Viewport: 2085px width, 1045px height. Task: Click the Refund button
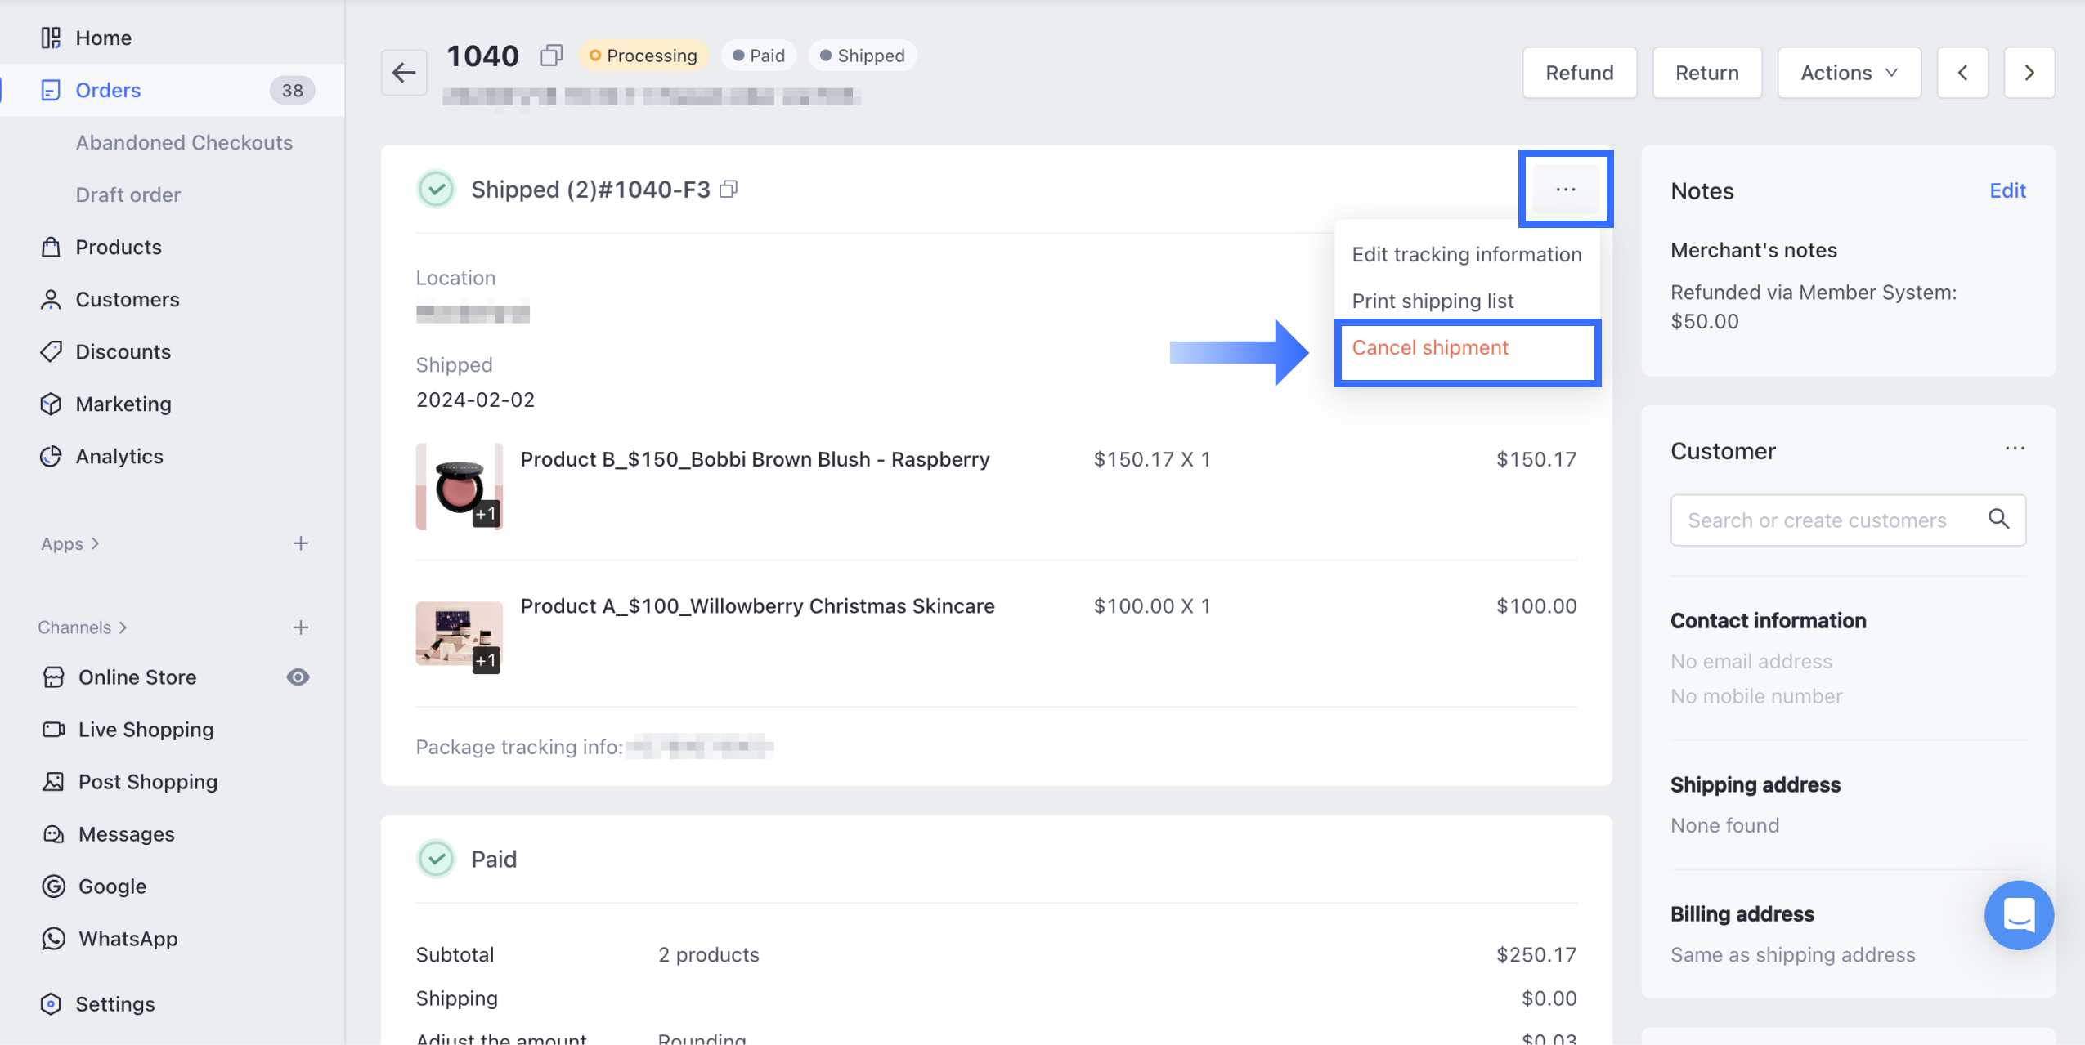tap(1579, 73)
